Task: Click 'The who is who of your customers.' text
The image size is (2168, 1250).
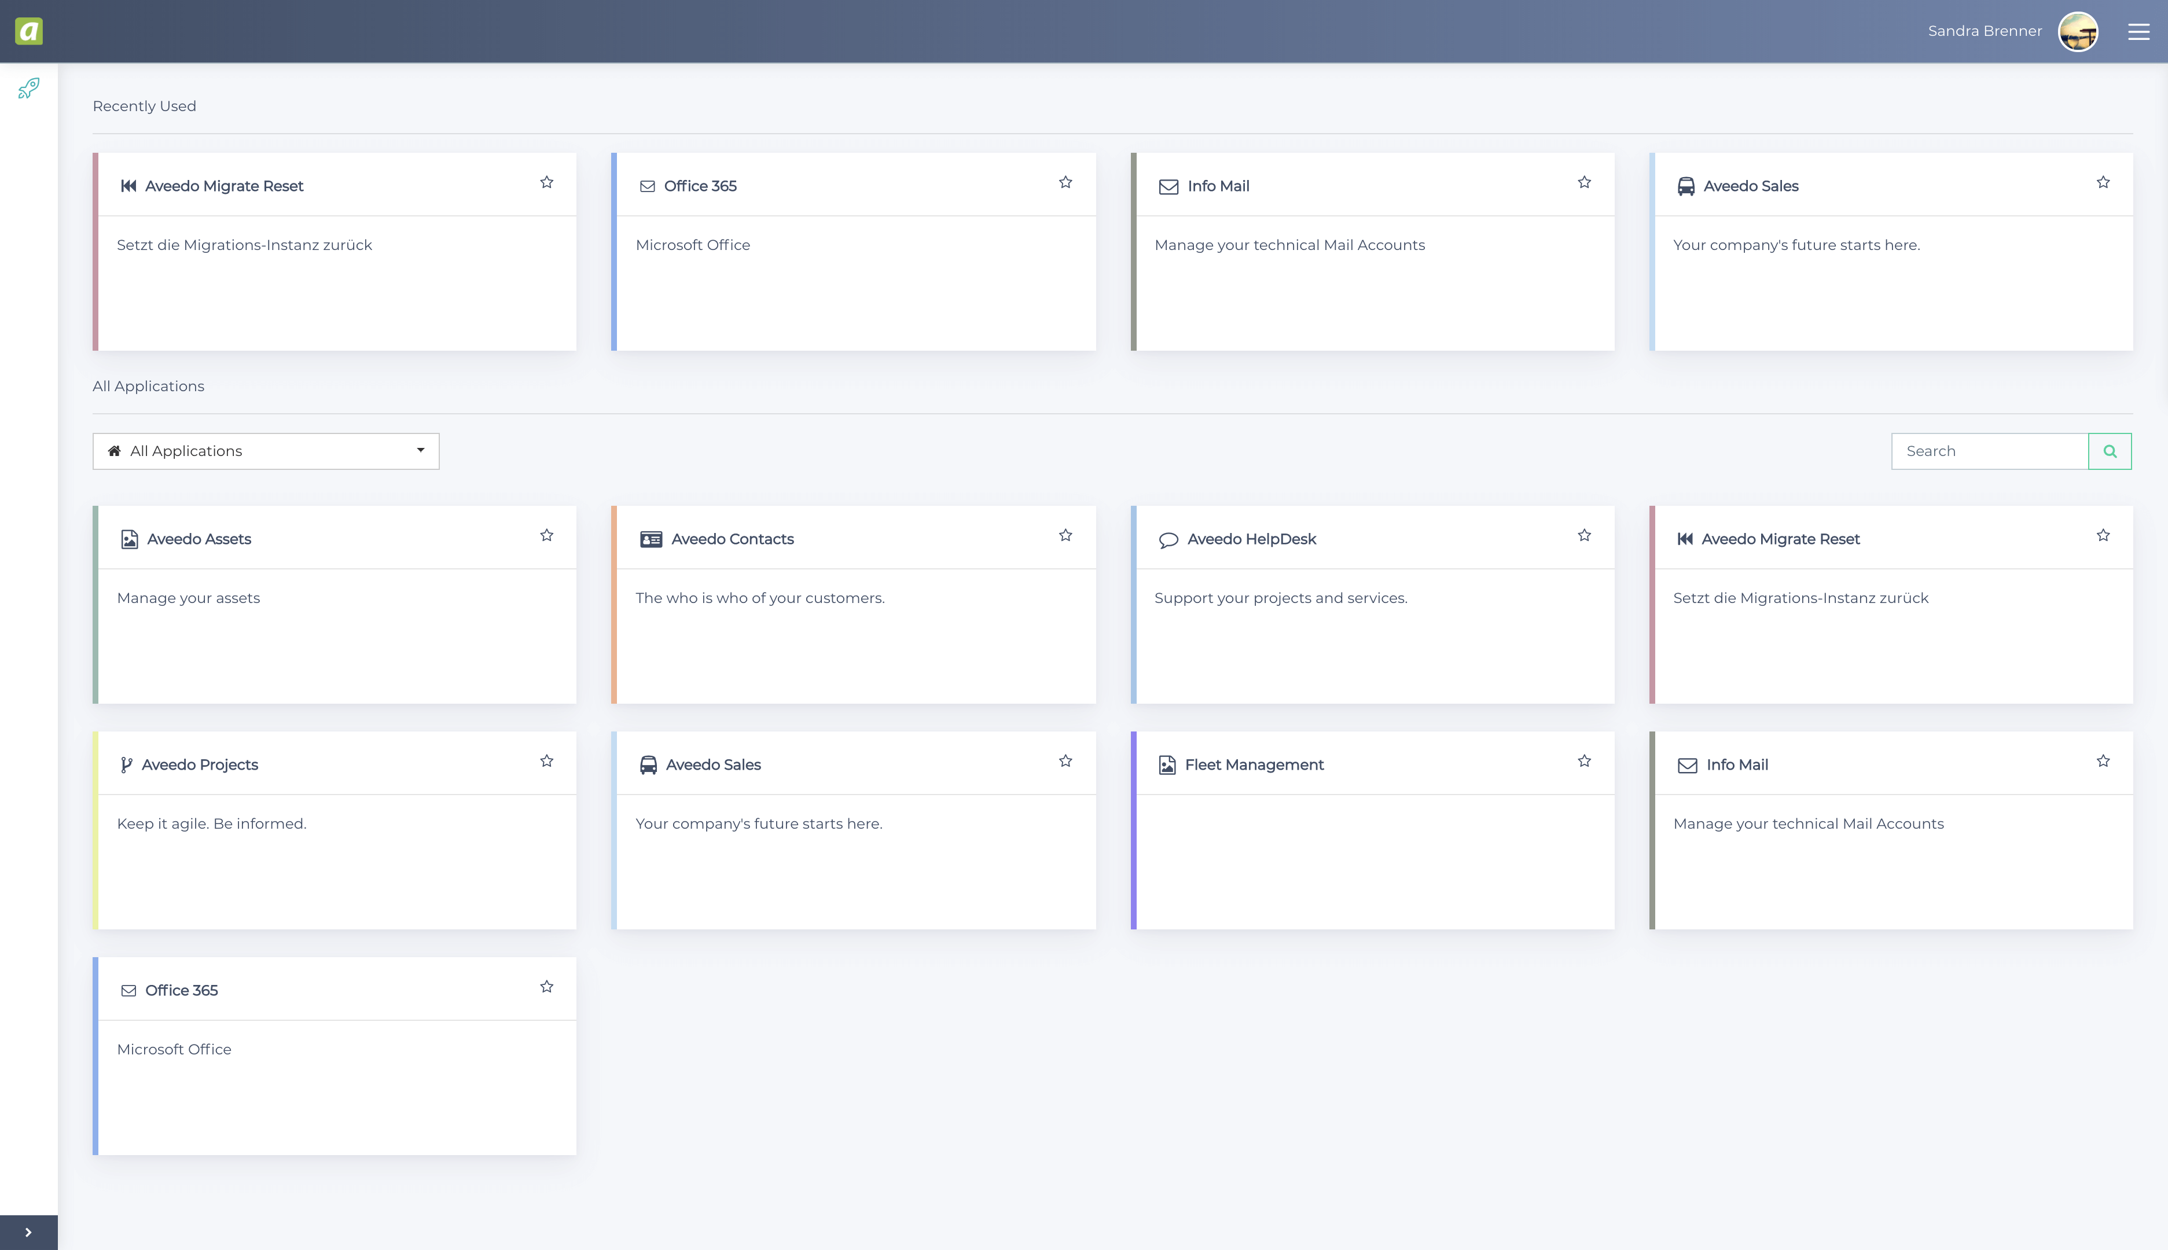Action: (760, 598)
